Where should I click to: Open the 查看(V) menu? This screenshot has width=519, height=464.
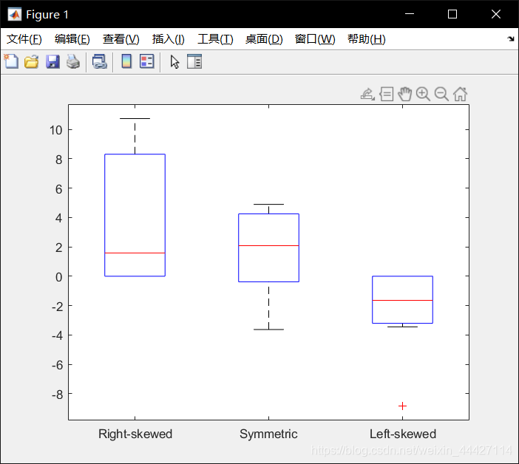point(121,39)
